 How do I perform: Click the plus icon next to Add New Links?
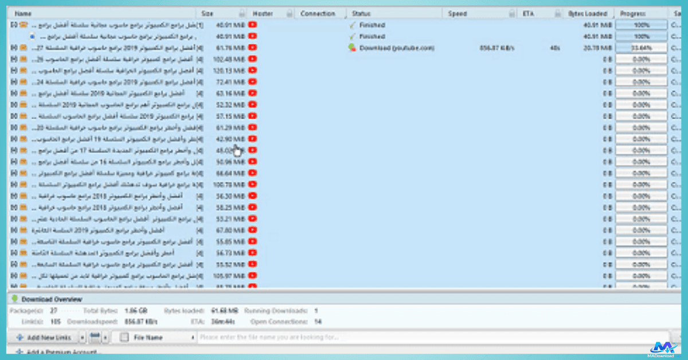(21, 337)
